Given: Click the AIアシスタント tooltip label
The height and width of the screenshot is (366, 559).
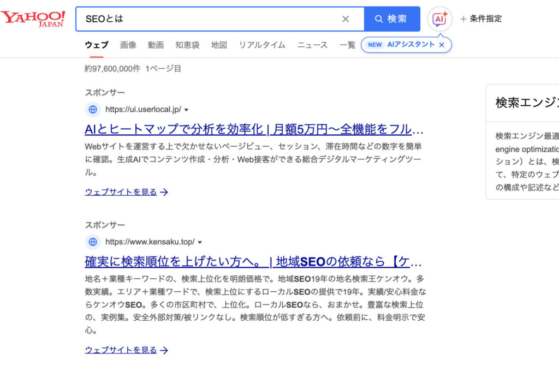Looking at the screenshot, I should point(411,45).
